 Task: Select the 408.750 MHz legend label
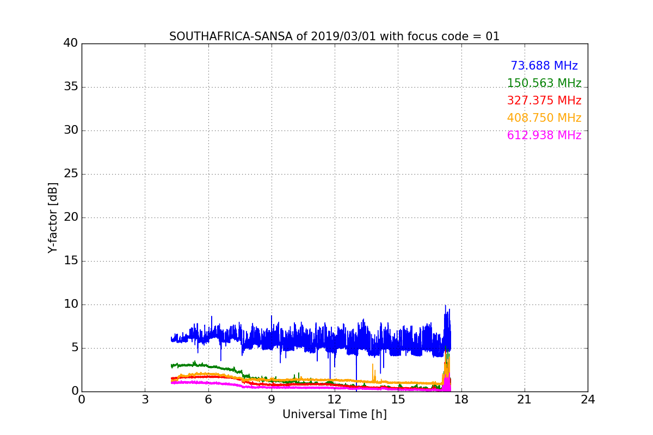tap(544, 118)
